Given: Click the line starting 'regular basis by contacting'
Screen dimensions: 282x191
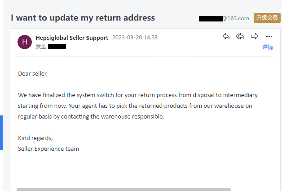Looking at the screenshot, I should tap(91, 117).
